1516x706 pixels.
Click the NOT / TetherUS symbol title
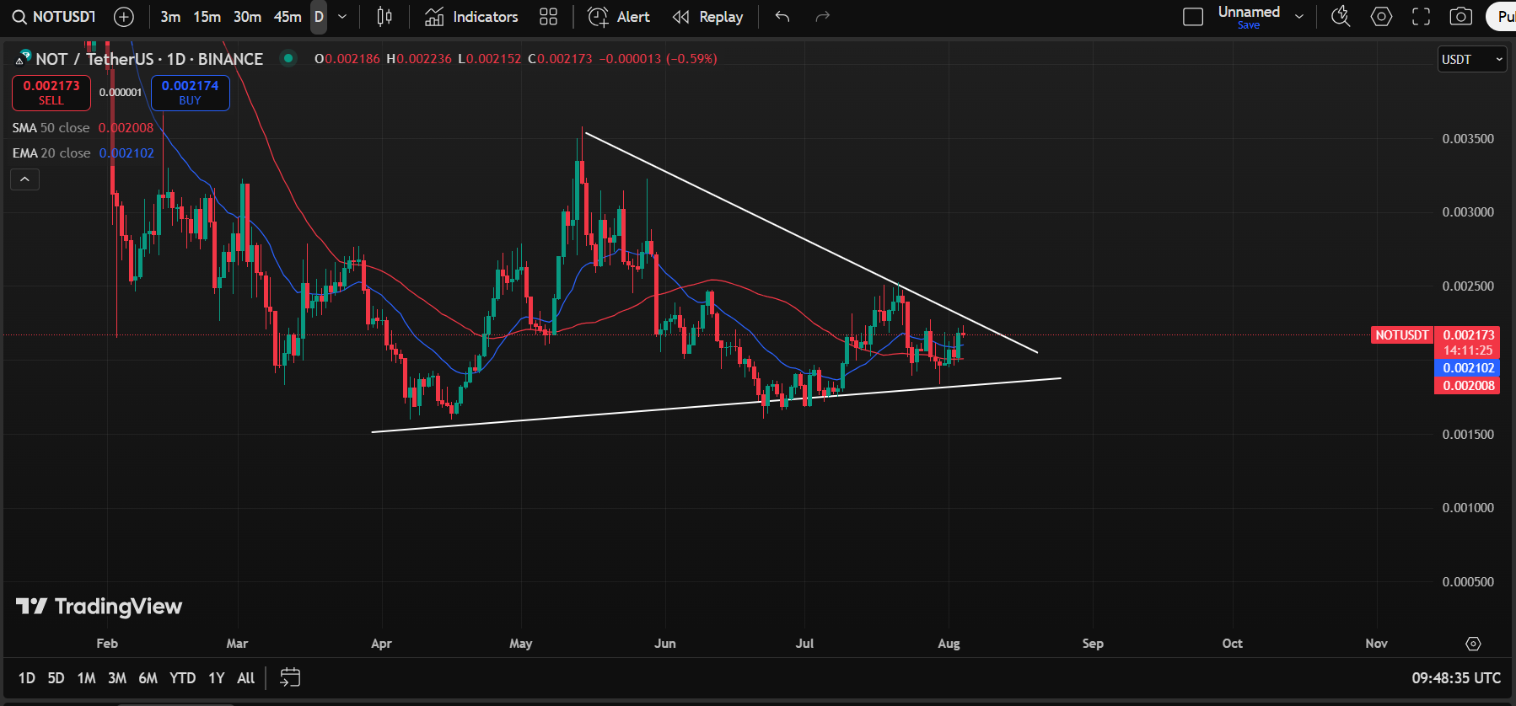(x=149, y=59)
